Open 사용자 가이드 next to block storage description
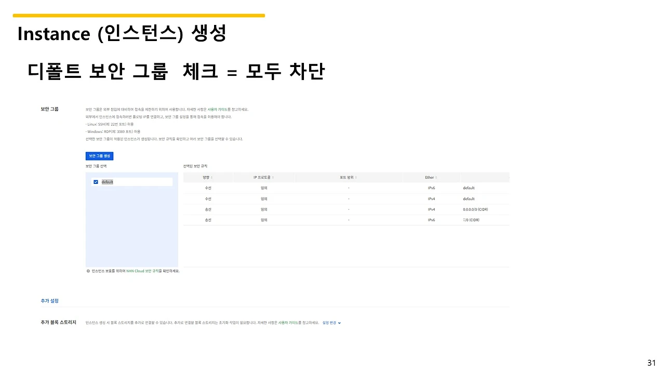This screenshot has height=374, width=665. pos(289,323)
